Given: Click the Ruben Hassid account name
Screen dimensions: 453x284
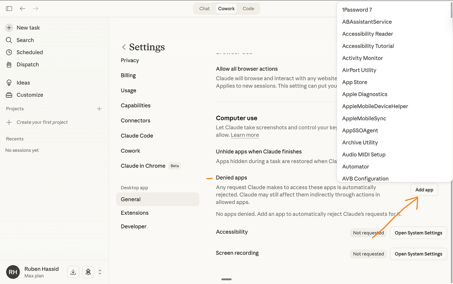Looking at the screenshot, I should click(x=41, y=269).
